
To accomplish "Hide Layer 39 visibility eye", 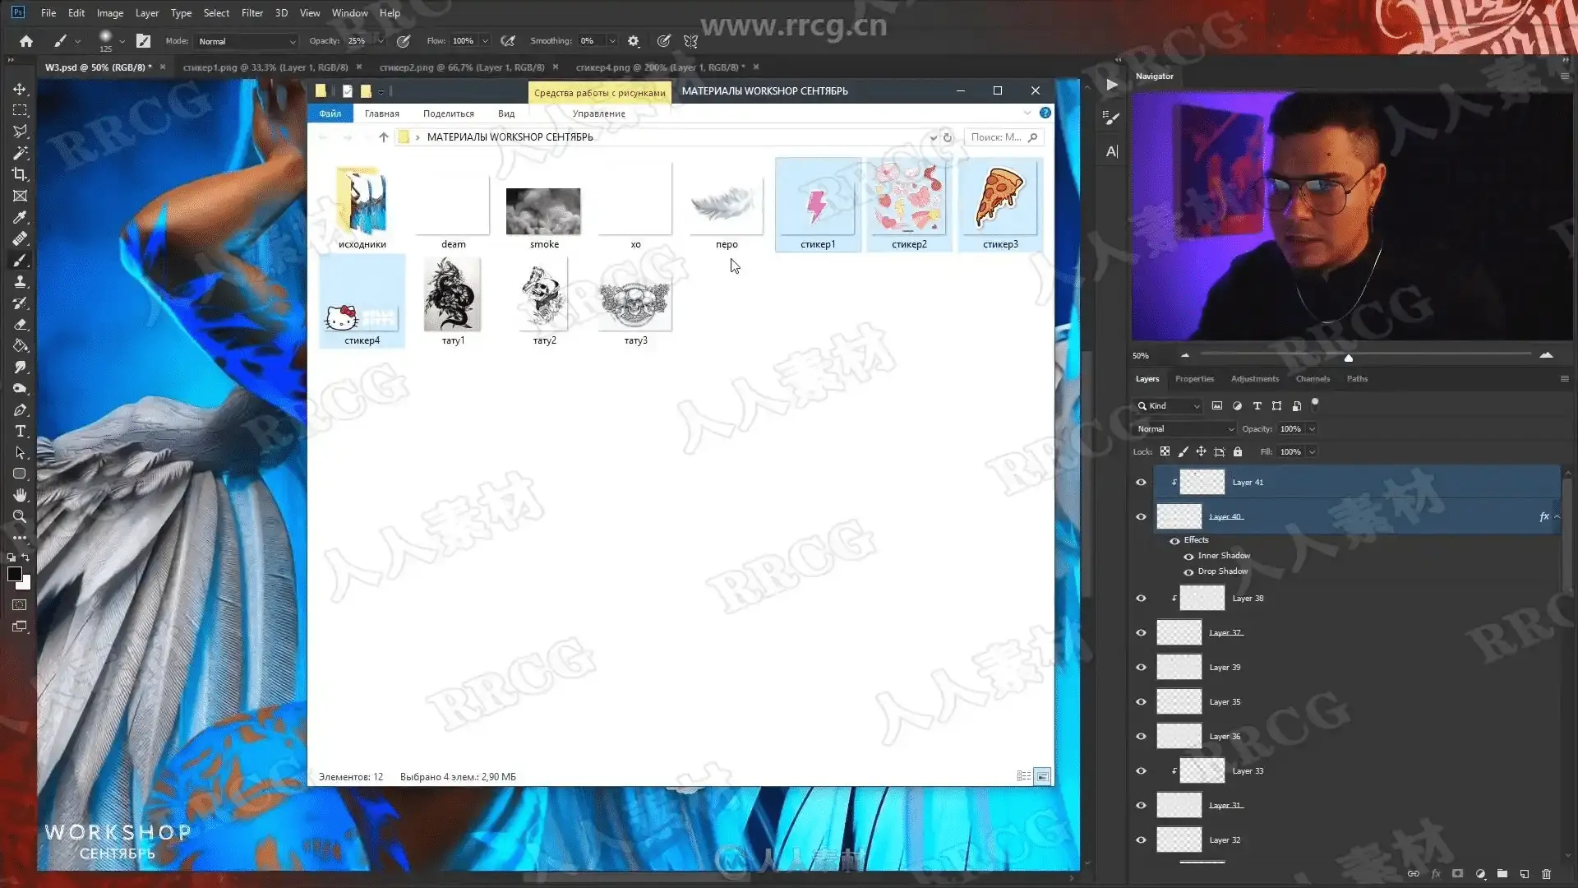I will tap(1141, 668).
